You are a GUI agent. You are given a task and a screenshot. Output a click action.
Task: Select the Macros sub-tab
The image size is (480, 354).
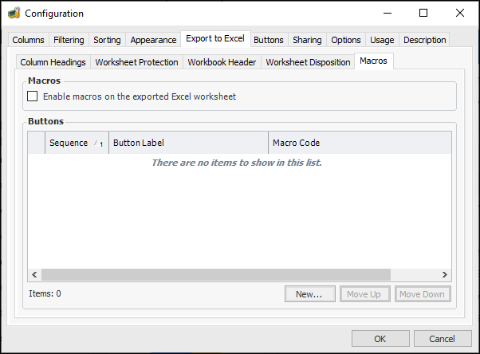click(373, 61)
